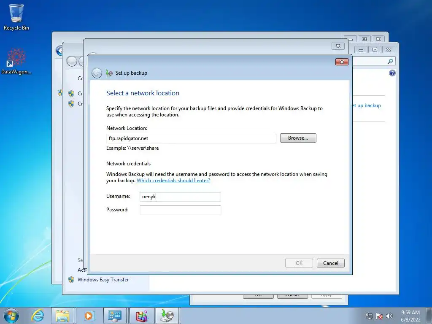Click the upper shield icon in left pane
This screenshot has width=432, height=324.
click(x=71, y=94)
